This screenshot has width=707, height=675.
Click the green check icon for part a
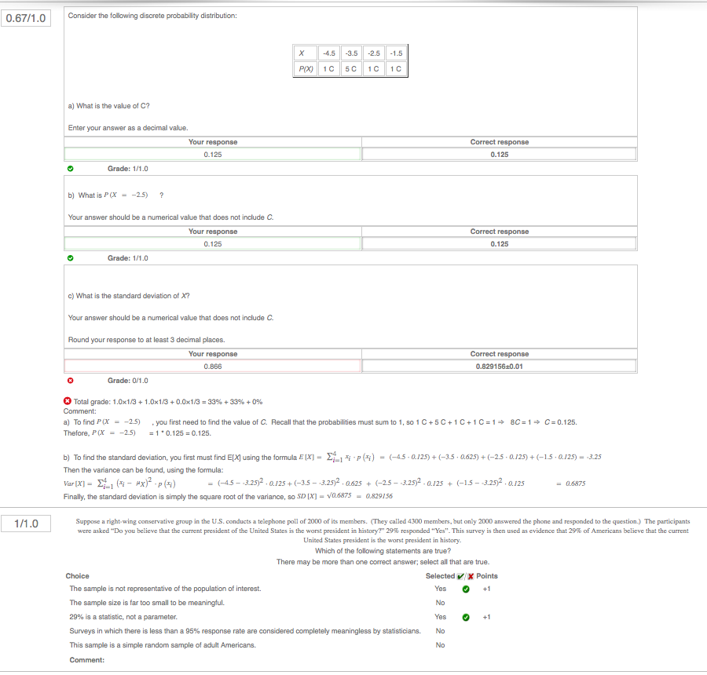tap(70, 168)
